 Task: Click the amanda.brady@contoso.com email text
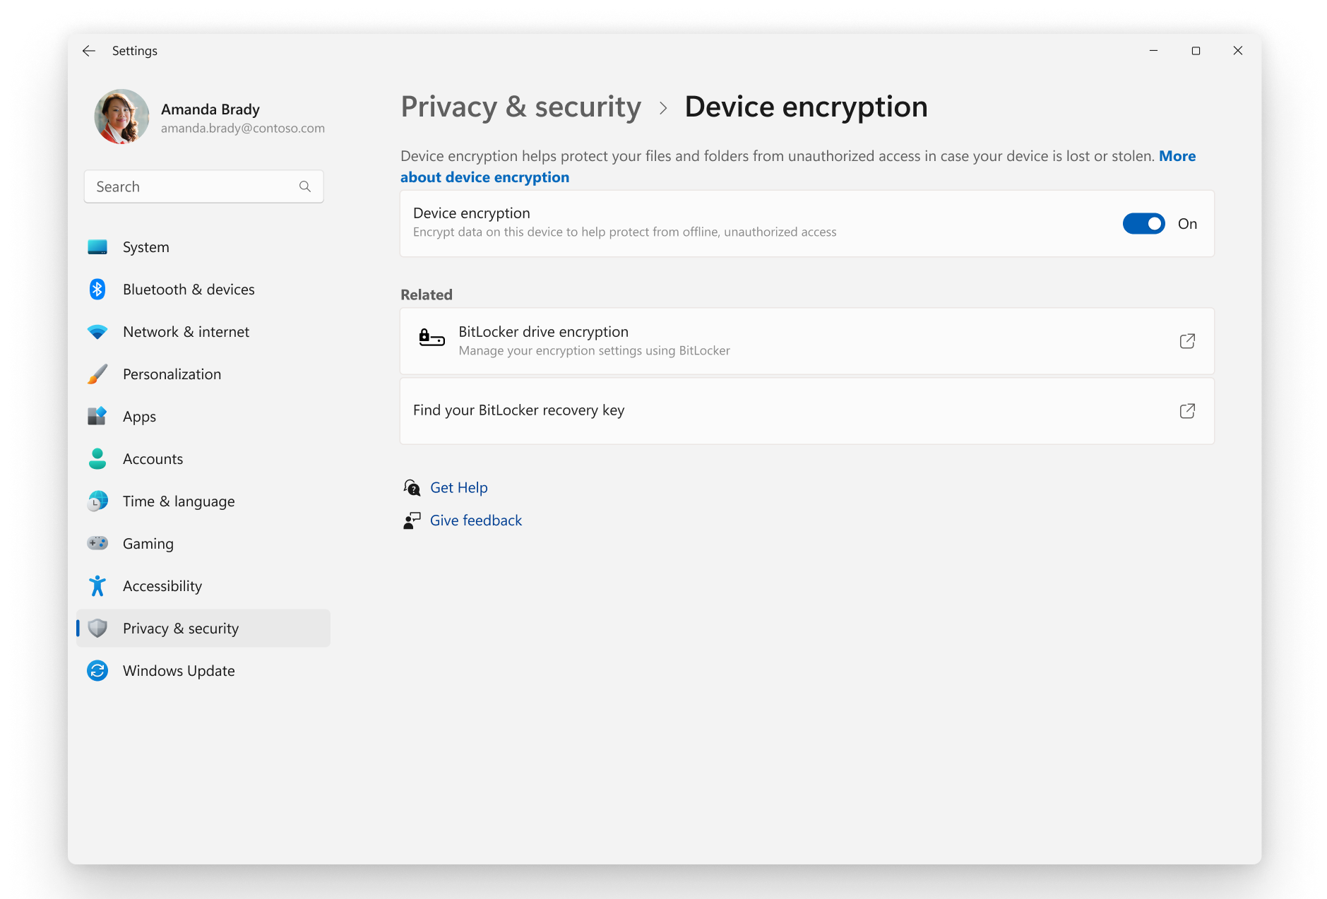[243, 129]
